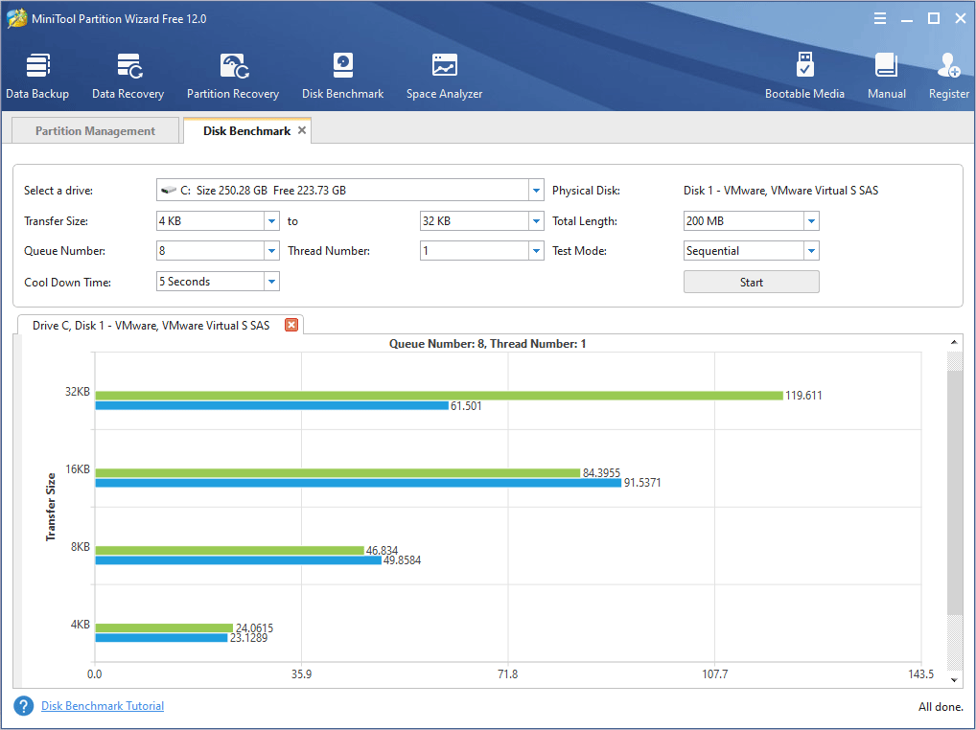Open the Transfer Size start dropdown (4 KB)

(272, 220)
